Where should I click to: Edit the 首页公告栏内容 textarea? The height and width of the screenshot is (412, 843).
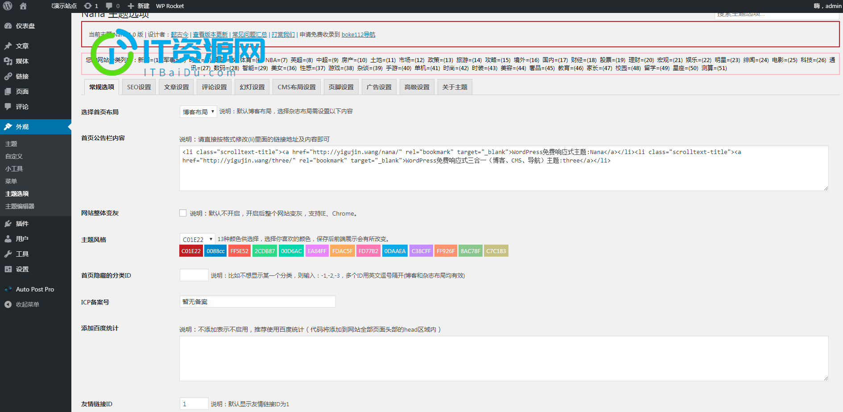[x=504, y=168]
